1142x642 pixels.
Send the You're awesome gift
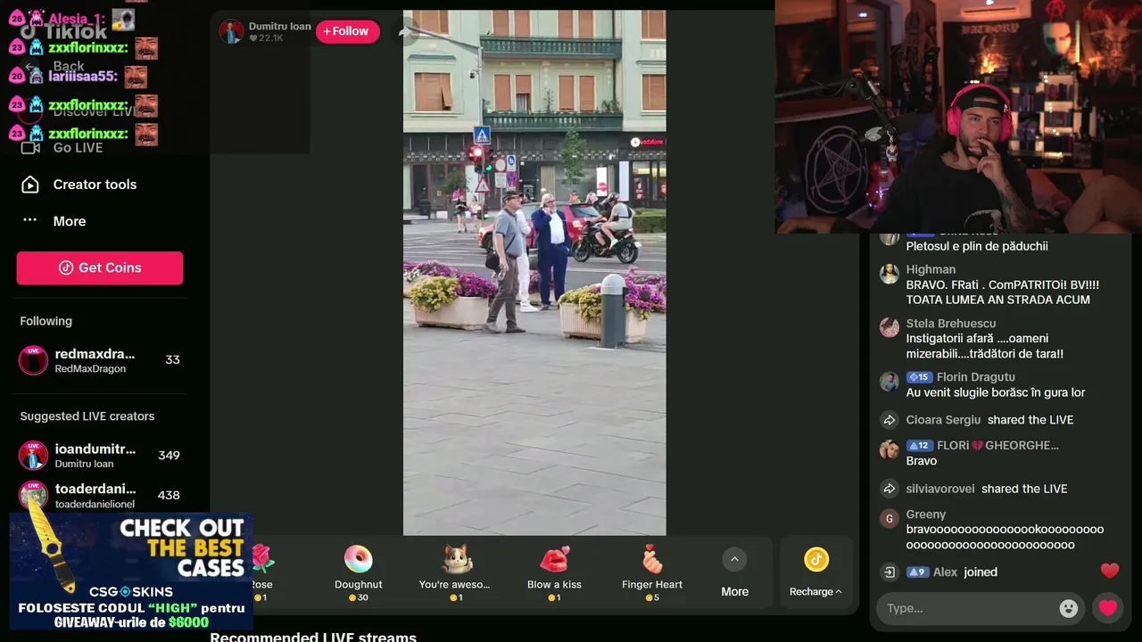(x=455, y=572)
